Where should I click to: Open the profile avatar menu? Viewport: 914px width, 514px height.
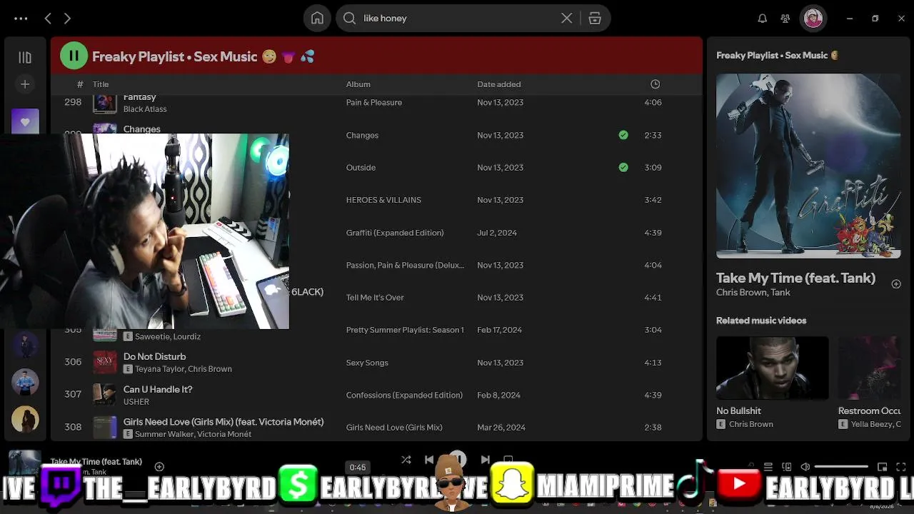(x=813, y=19)
